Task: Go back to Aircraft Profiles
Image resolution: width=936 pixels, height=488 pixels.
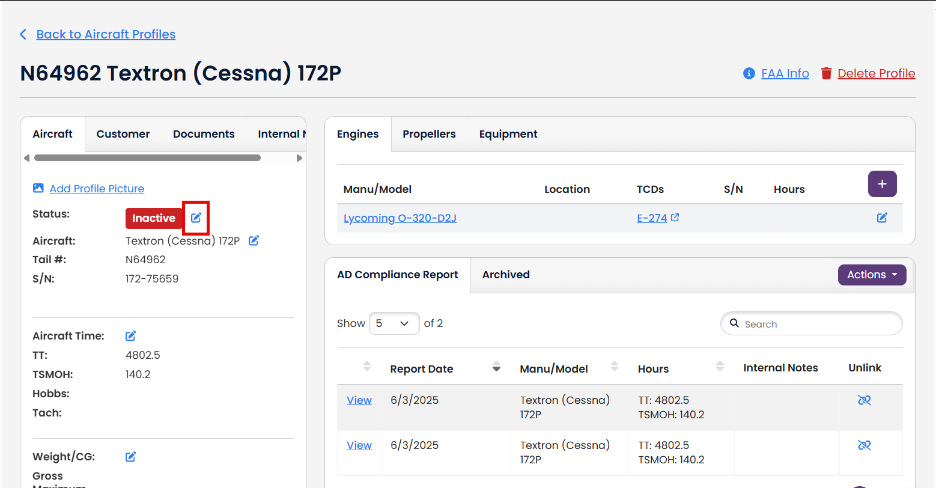Action: (x=106, y=34)
